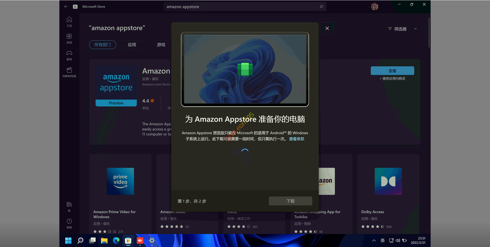
Task: Click the amazon appstore search field
Action: click(240, 7)
